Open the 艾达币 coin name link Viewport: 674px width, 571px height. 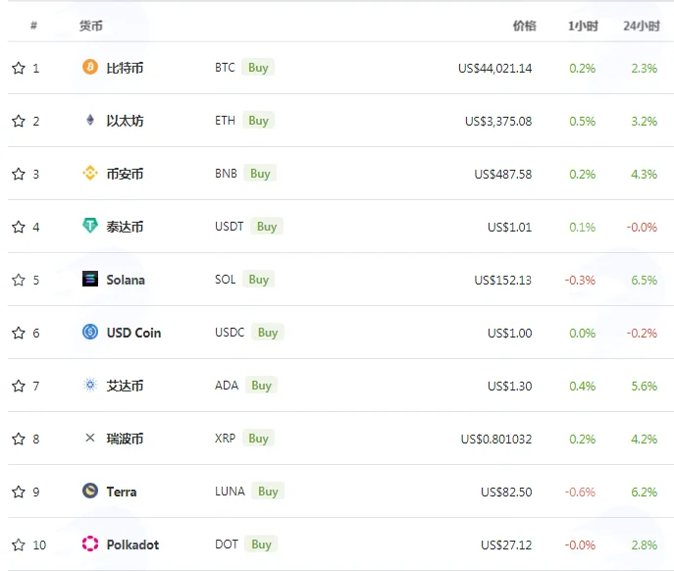pyautogui.click(x=125, y=386)
